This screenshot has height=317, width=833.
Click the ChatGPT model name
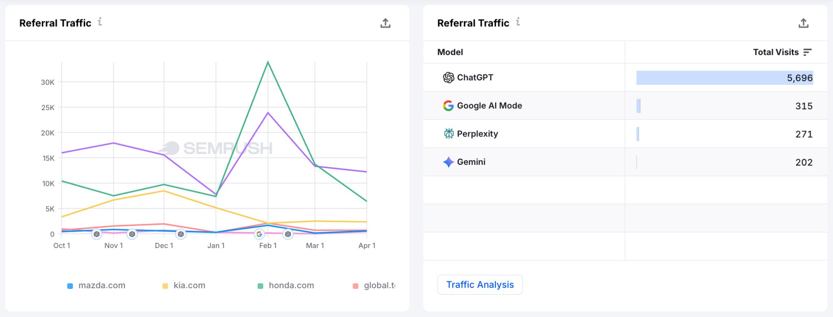[x=475, y=78]
